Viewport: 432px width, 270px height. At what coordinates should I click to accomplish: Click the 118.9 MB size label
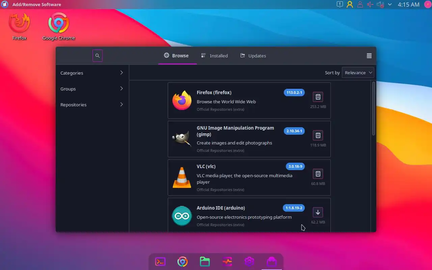[318, 145]
